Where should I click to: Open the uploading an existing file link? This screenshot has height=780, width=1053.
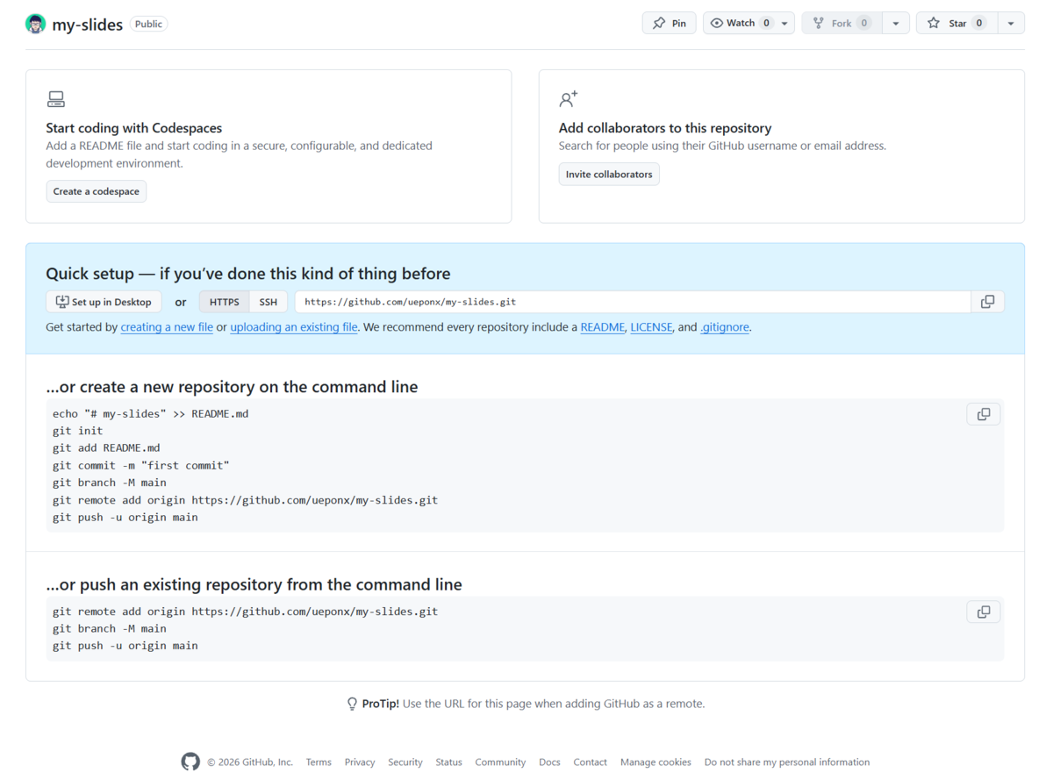click(294, 327)
